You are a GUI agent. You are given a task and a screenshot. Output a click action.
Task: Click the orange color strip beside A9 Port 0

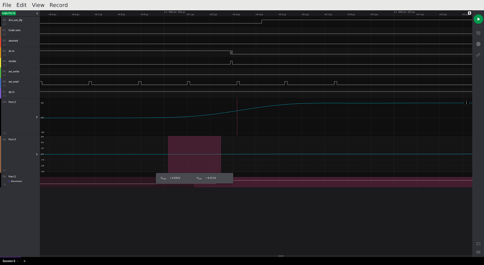[1, 154]
